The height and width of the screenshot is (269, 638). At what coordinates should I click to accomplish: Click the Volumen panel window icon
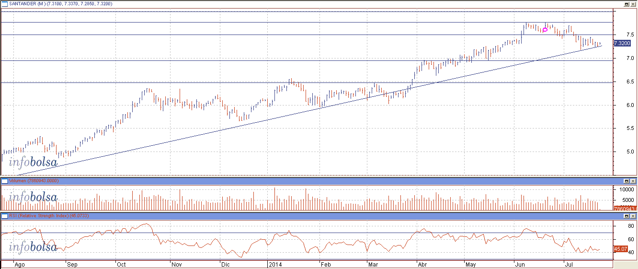tap(4, 181)
